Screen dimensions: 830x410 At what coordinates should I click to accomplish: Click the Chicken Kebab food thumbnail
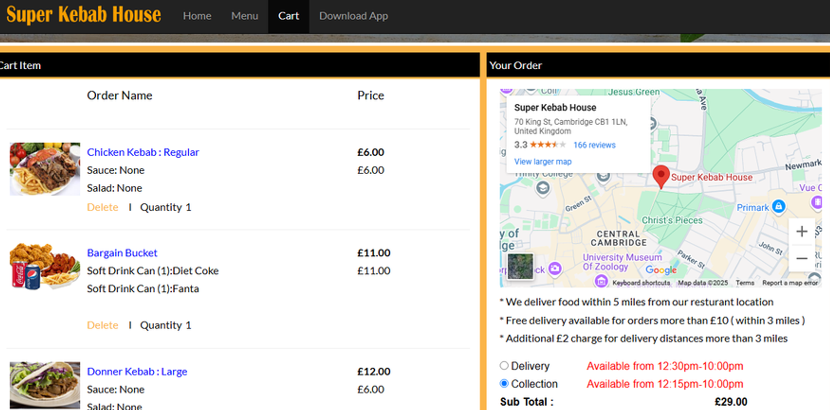click(x=45, y=169)
